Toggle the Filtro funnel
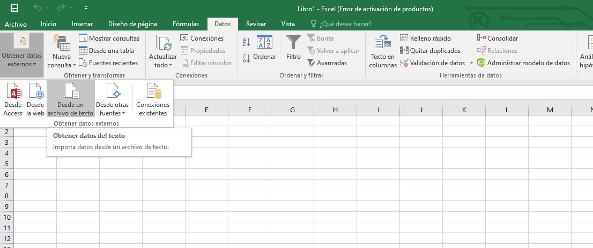The image size is (593, 248). pyautogui.click(x=293, y=48)
